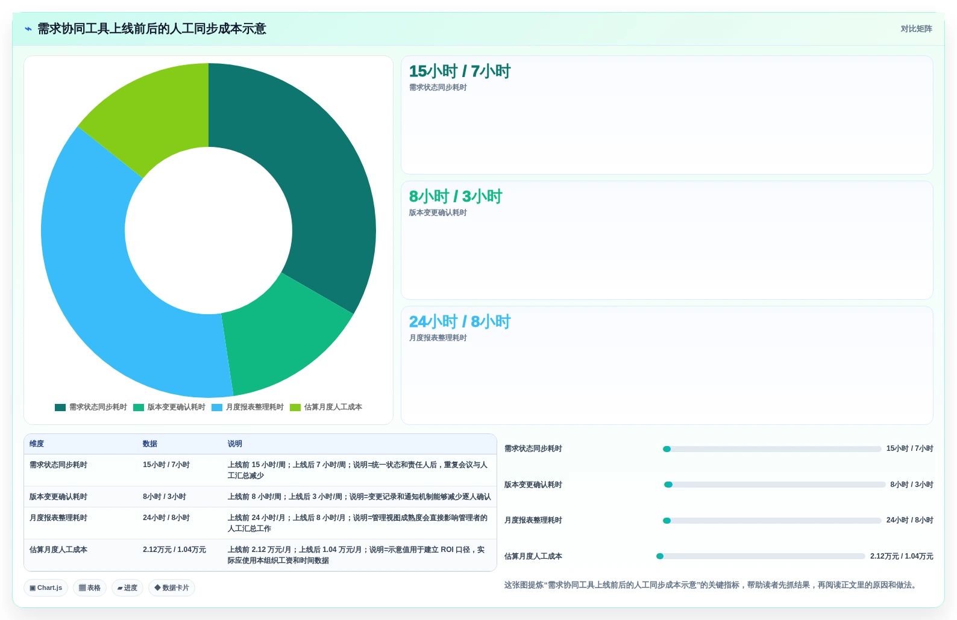Click the 需求状态同步耗时 progress bar

click(772, 449)
